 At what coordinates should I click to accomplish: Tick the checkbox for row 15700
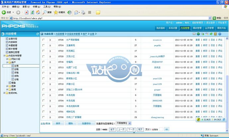43,117
